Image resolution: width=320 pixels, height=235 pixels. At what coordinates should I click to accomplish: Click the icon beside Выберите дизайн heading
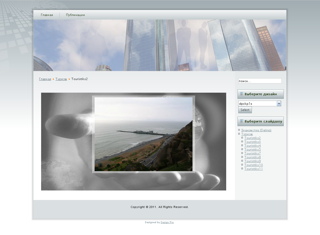(242, 94)
